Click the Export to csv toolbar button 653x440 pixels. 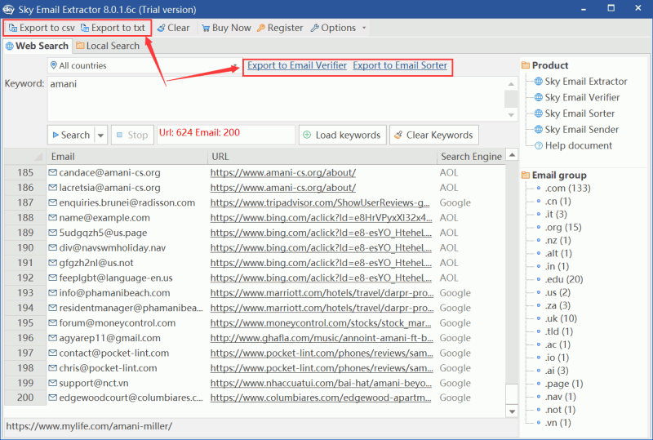pos(42,28)
